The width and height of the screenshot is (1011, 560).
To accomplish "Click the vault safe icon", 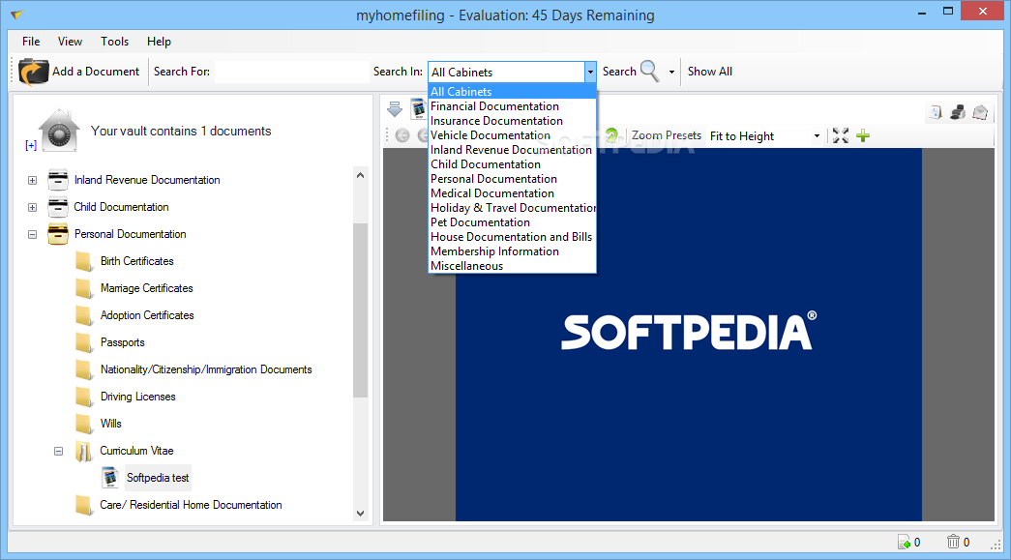I will pyautogui.click(x=59, y=131).
